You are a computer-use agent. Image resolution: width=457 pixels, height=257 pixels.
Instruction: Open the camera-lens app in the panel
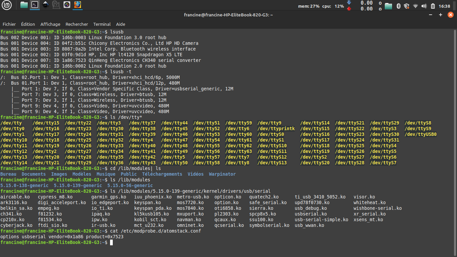67,5
